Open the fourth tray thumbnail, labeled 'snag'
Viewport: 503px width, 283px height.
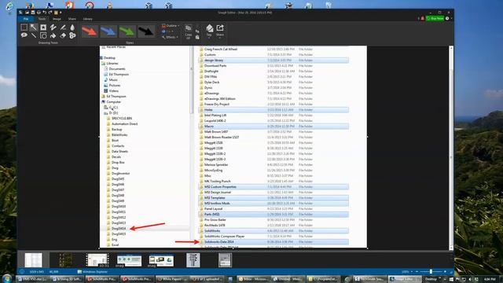click(129, 260)
